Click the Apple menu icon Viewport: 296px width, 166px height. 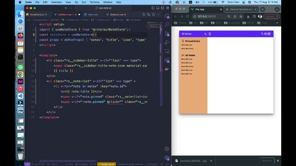[x=20, y=2]
